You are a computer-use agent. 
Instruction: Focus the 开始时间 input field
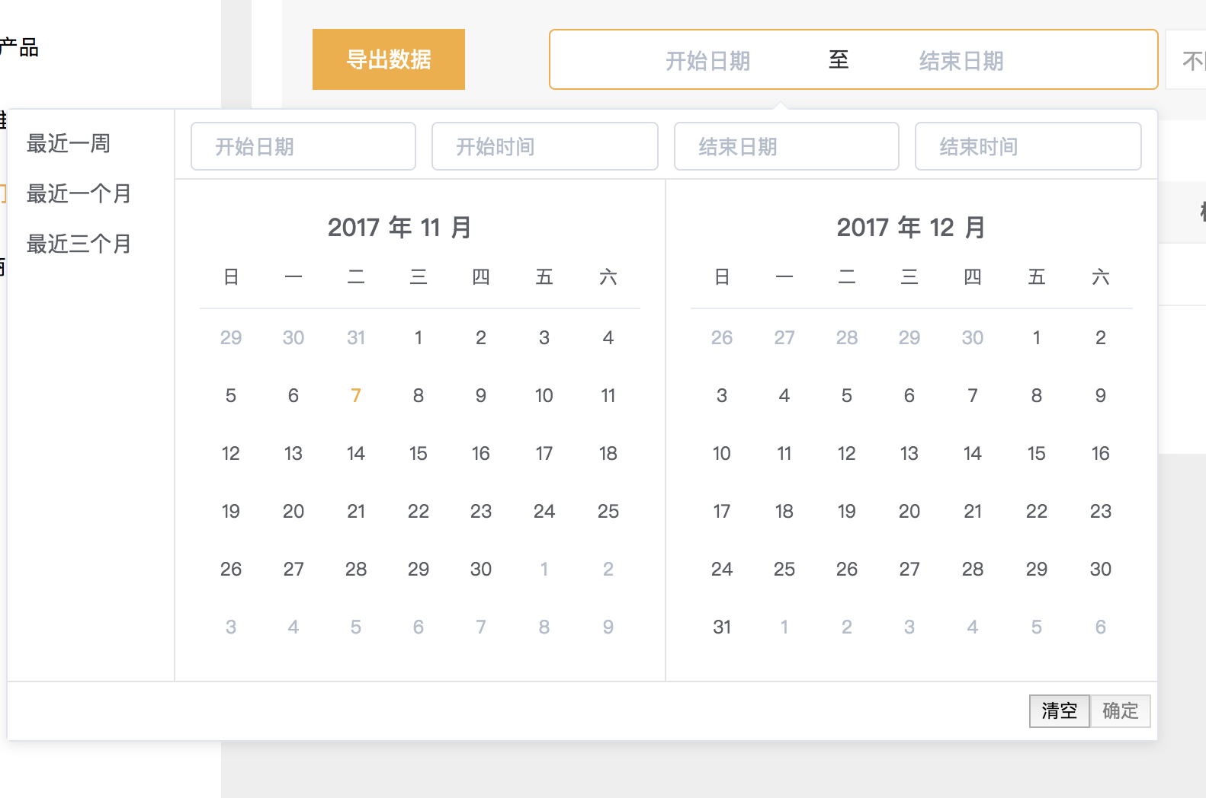(544, 146)
